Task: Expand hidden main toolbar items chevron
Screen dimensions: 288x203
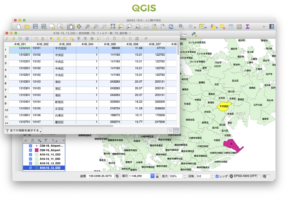Action: tap(264, 27)
